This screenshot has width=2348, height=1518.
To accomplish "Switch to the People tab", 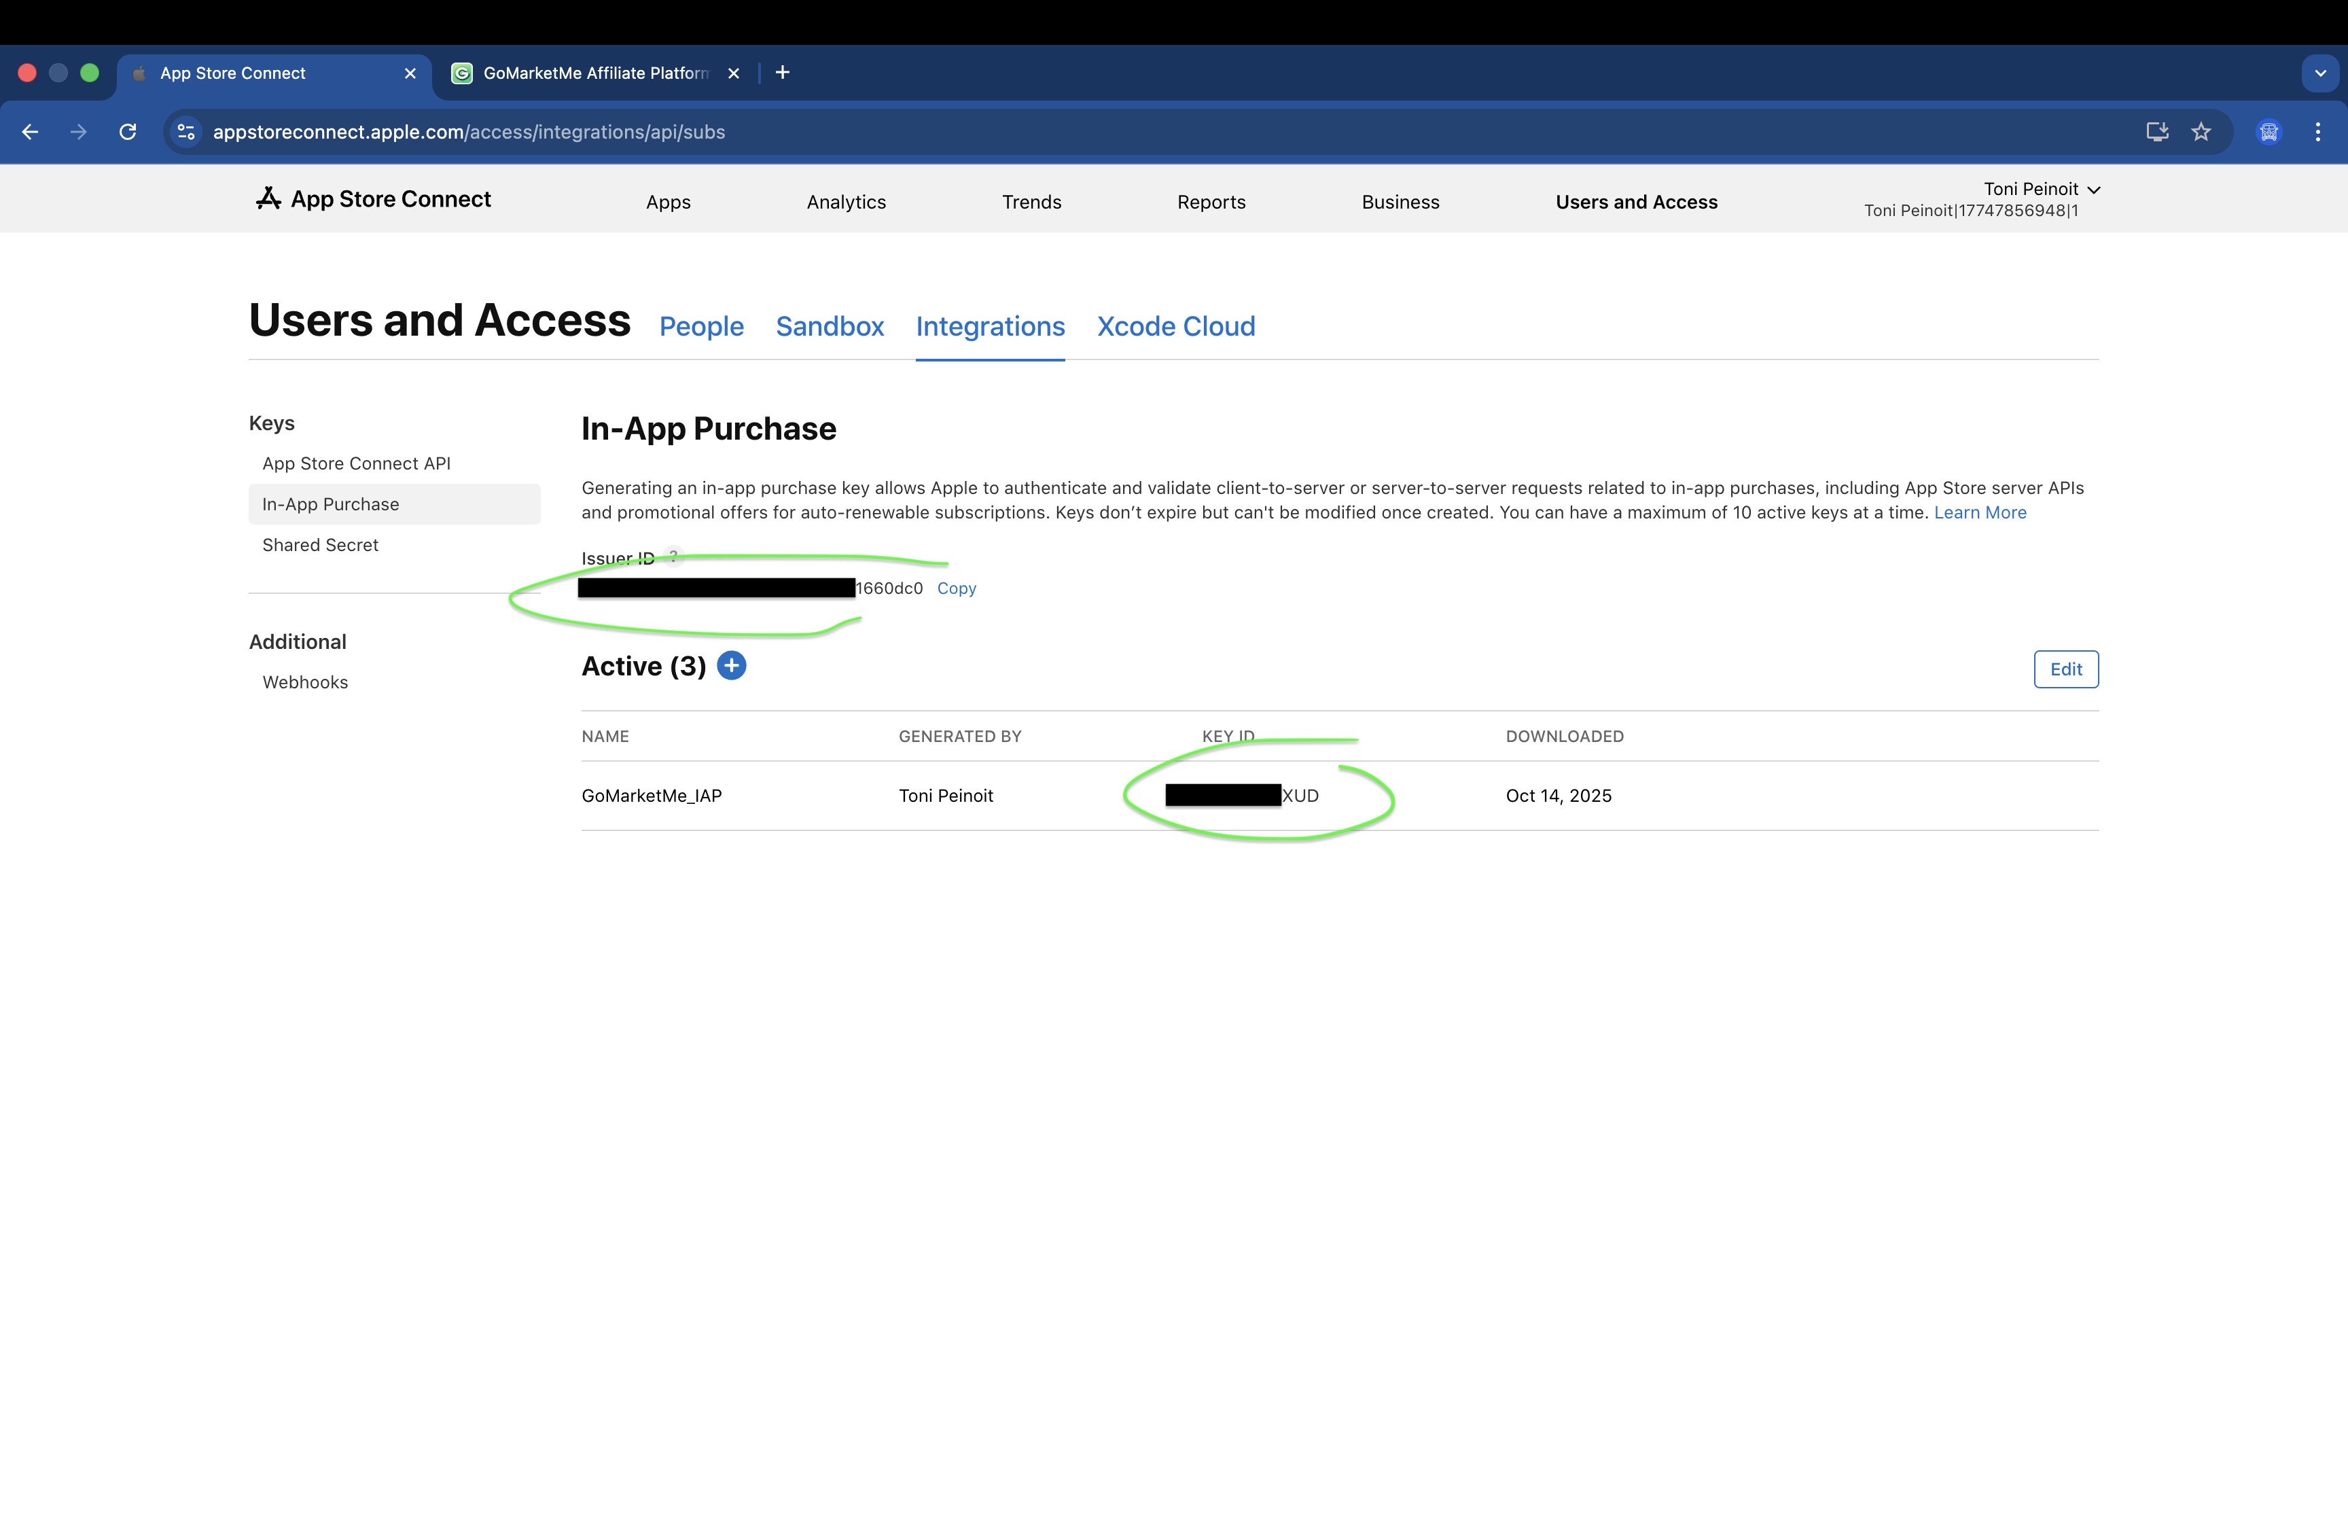I will point(702,326).
